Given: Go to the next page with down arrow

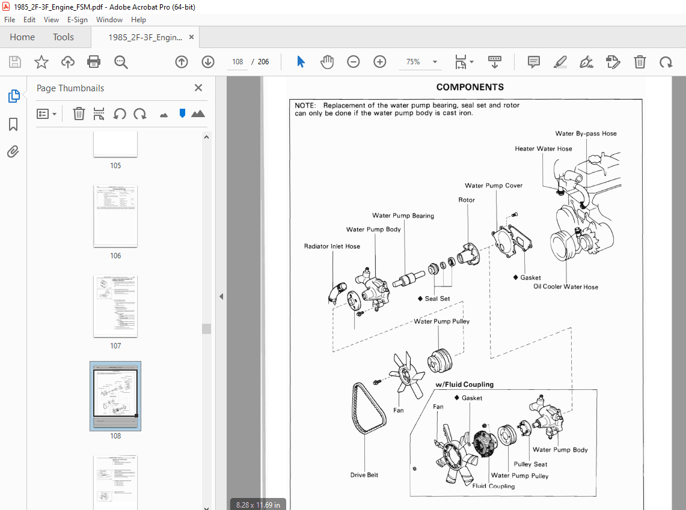Looking at the screenshot, I should (x=207, y=61).
